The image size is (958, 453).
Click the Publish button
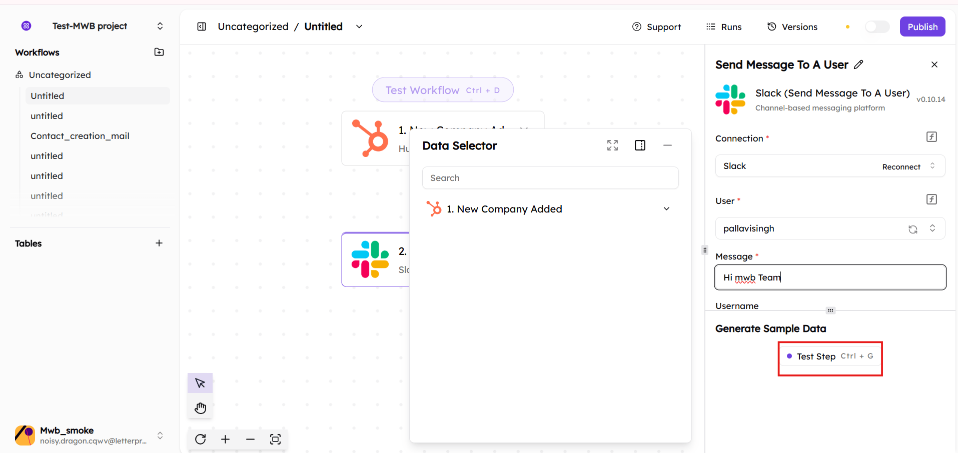[x=922, y=27]
